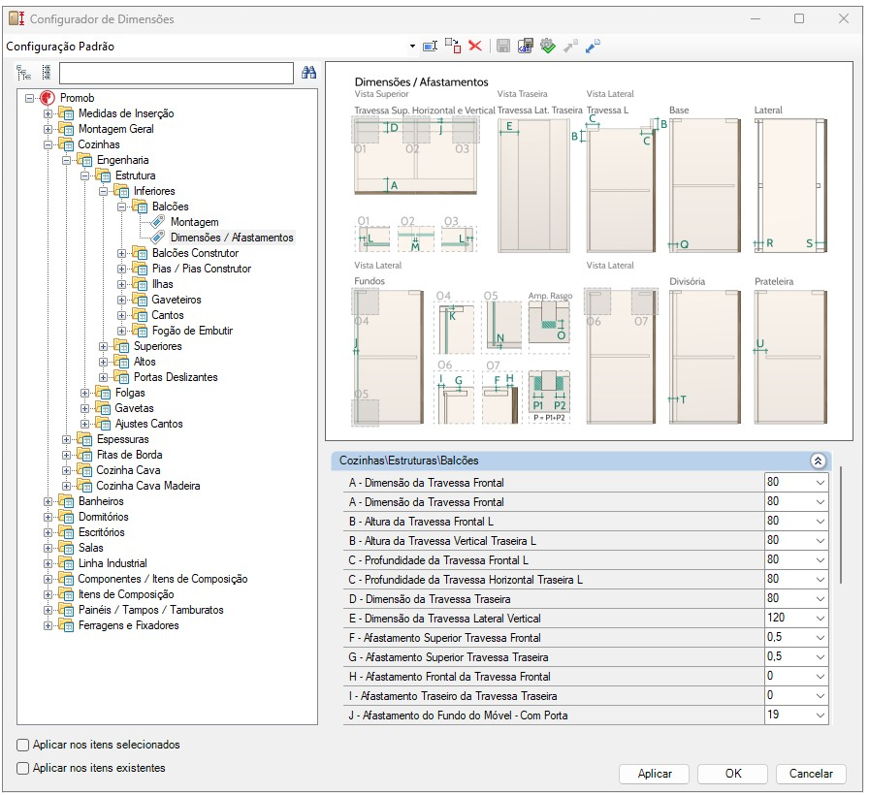
Task: Select the Montagem tree item under Balcões
Action: (x=195, y=222)
